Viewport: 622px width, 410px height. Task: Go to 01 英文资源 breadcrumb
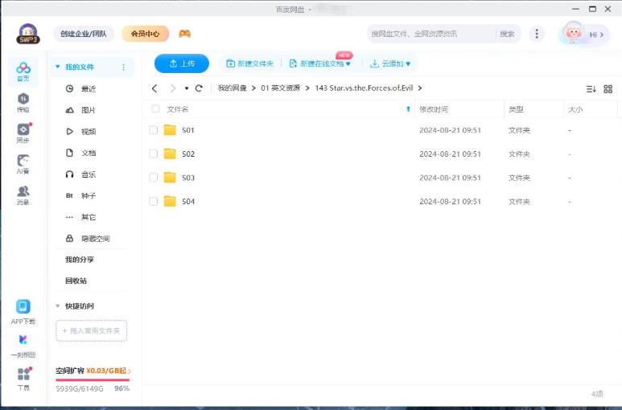pyautogui.click(x=281, y=88)
